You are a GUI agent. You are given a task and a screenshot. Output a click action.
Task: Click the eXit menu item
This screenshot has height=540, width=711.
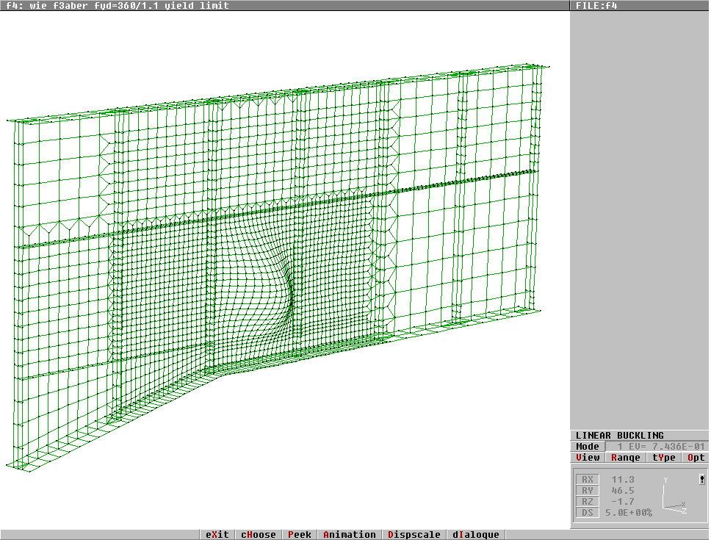tap(217, 535)
